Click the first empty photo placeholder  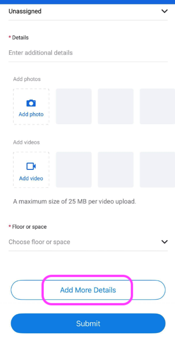click(74, 106)
